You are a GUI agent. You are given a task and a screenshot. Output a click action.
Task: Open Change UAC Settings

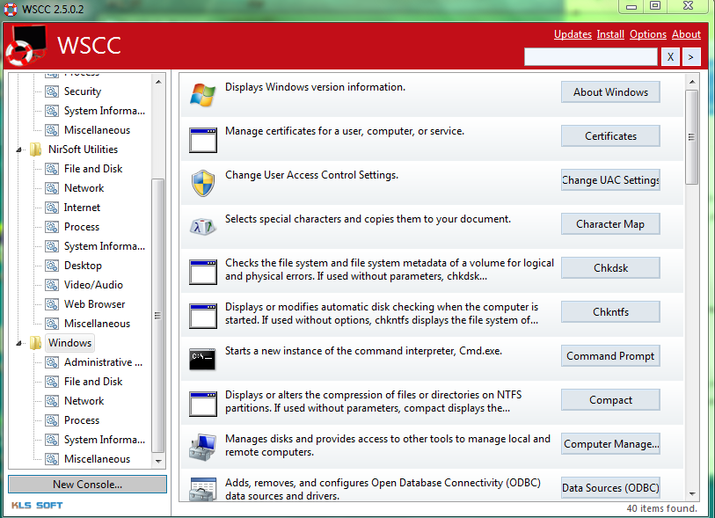(610, 180)
